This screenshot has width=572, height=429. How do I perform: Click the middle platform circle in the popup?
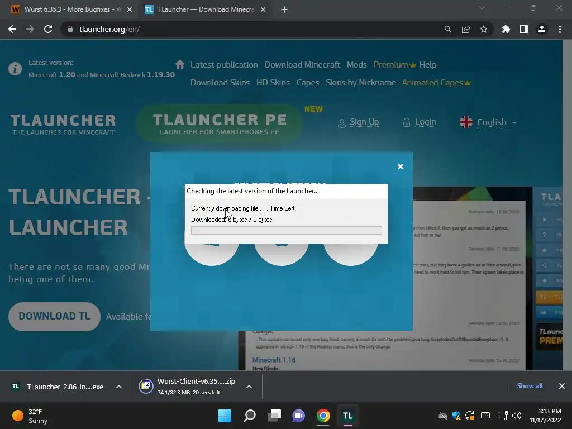282,254
